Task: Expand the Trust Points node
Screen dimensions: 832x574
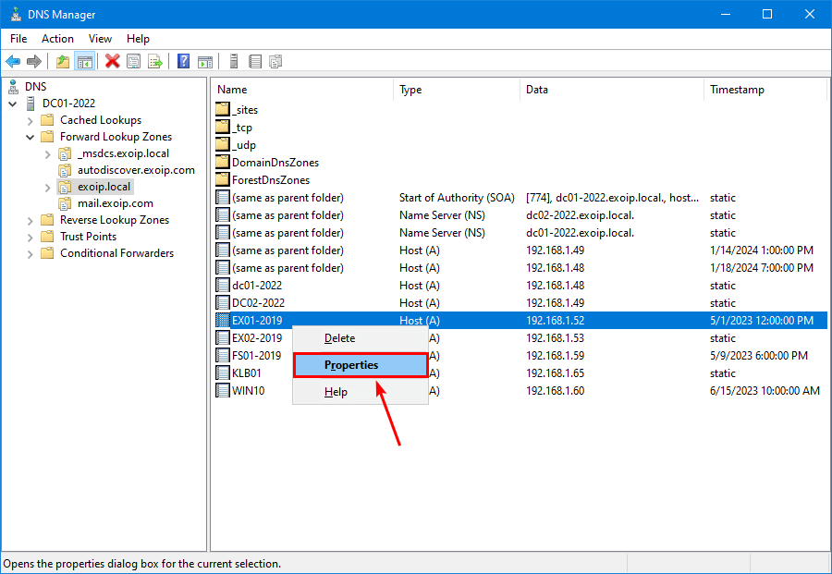Action: pyautogui.click(x=31, y=238)
